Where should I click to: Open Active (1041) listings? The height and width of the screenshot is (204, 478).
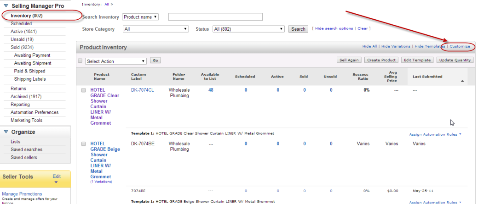[x=24, y=31]
